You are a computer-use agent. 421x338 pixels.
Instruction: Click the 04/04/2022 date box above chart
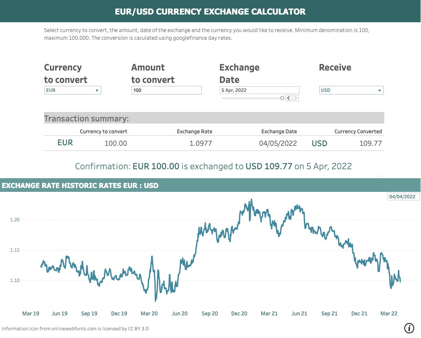(x=402, y=197)
